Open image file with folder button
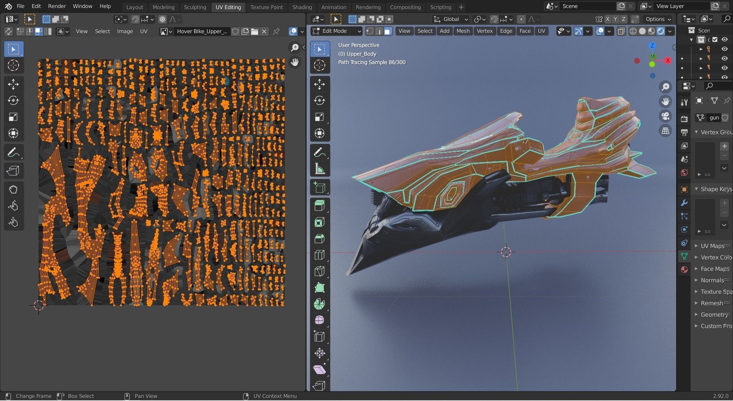This screenshot has height=401, width=733. point(255,31)
